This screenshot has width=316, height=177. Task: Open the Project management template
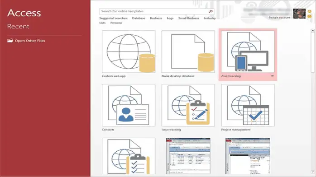[x=248, y=105]
